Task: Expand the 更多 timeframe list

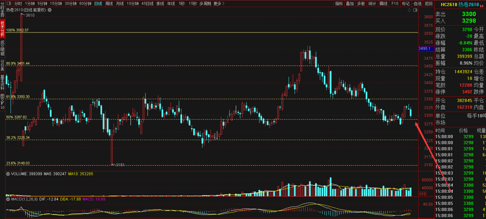Action: [219, 4]
